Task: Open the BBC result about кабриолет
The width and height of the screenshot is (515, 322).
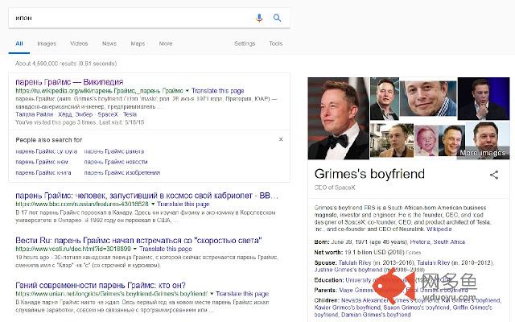Action: 146,196
